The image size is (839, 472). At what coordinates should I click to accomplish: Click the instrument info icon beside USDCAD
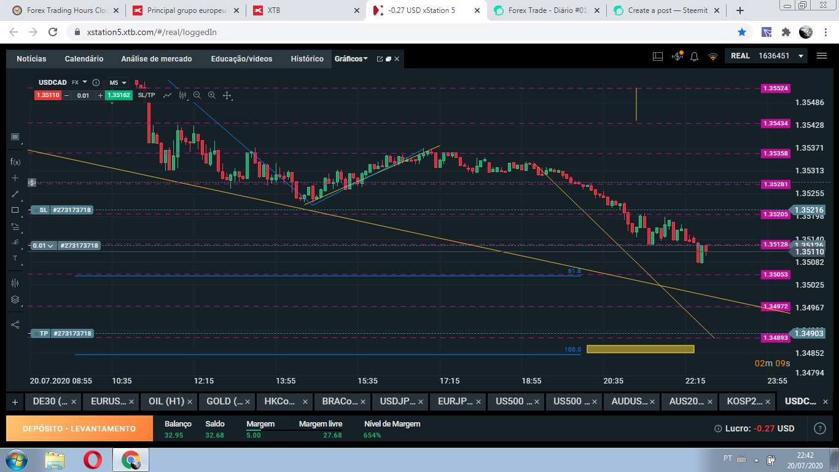96,82
